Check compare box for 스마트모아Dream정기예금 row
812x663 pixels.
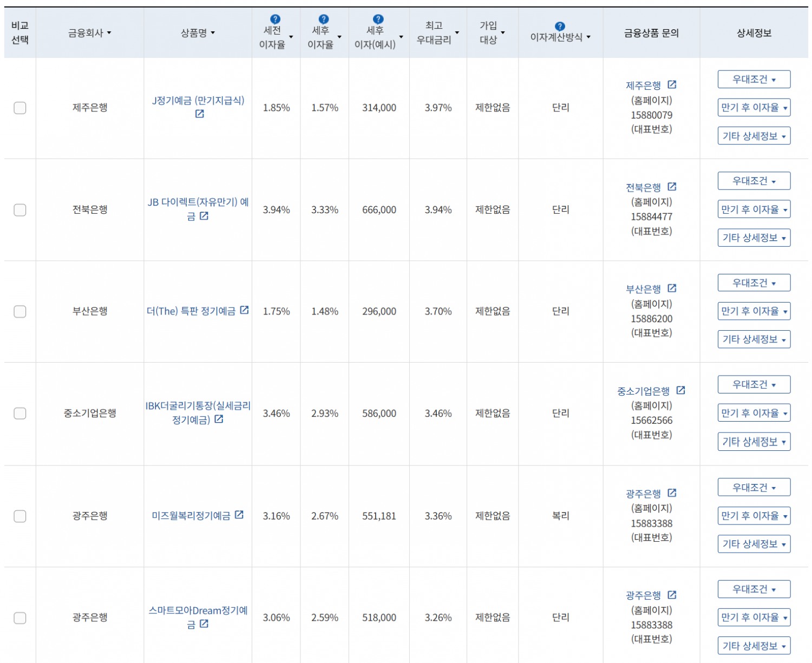(20, 618)
